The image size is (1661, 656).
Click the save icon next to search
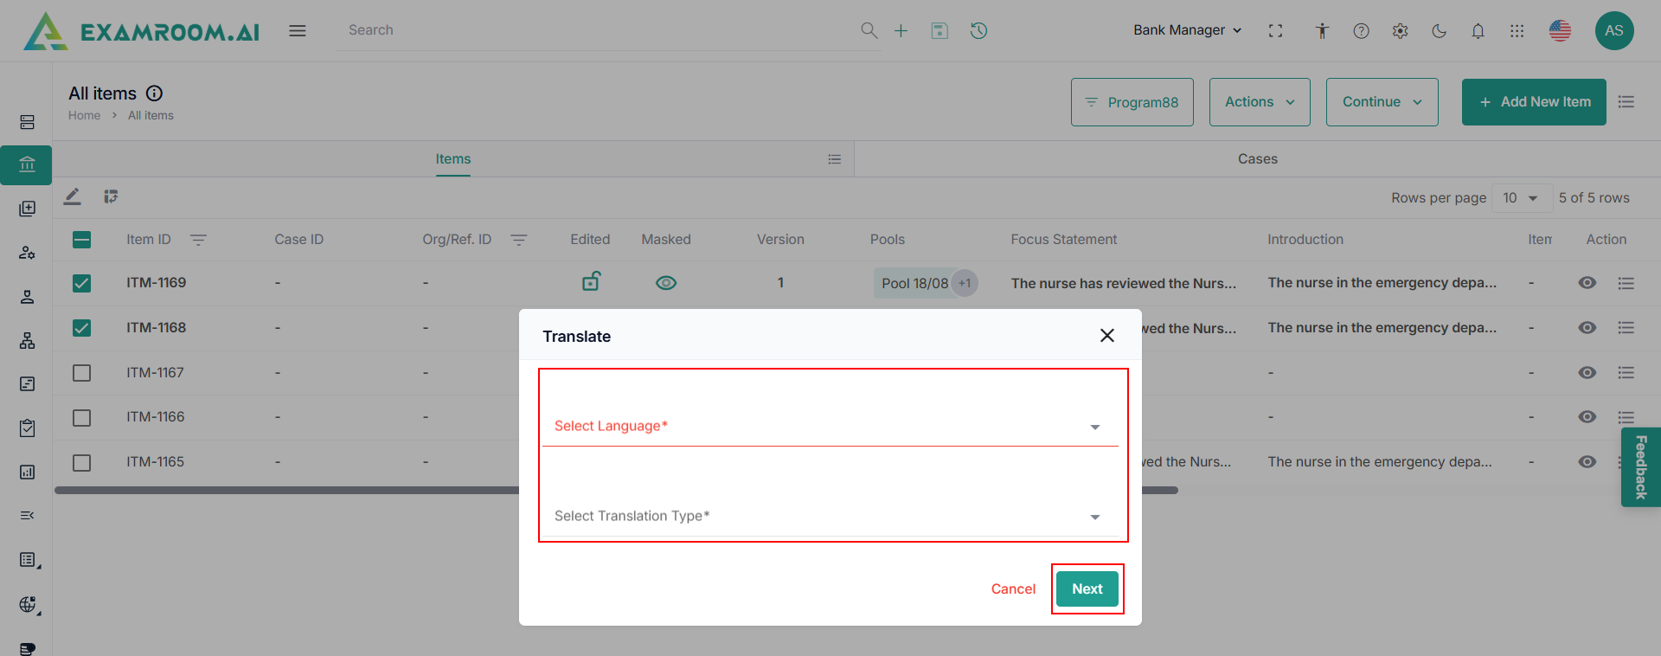click(940, 31)
